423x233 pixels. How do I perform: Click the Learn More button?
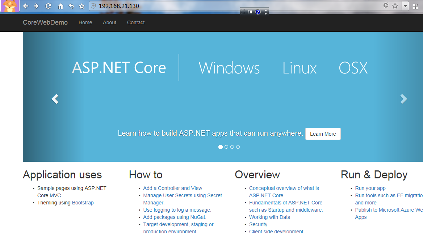(x=323, y=134)
